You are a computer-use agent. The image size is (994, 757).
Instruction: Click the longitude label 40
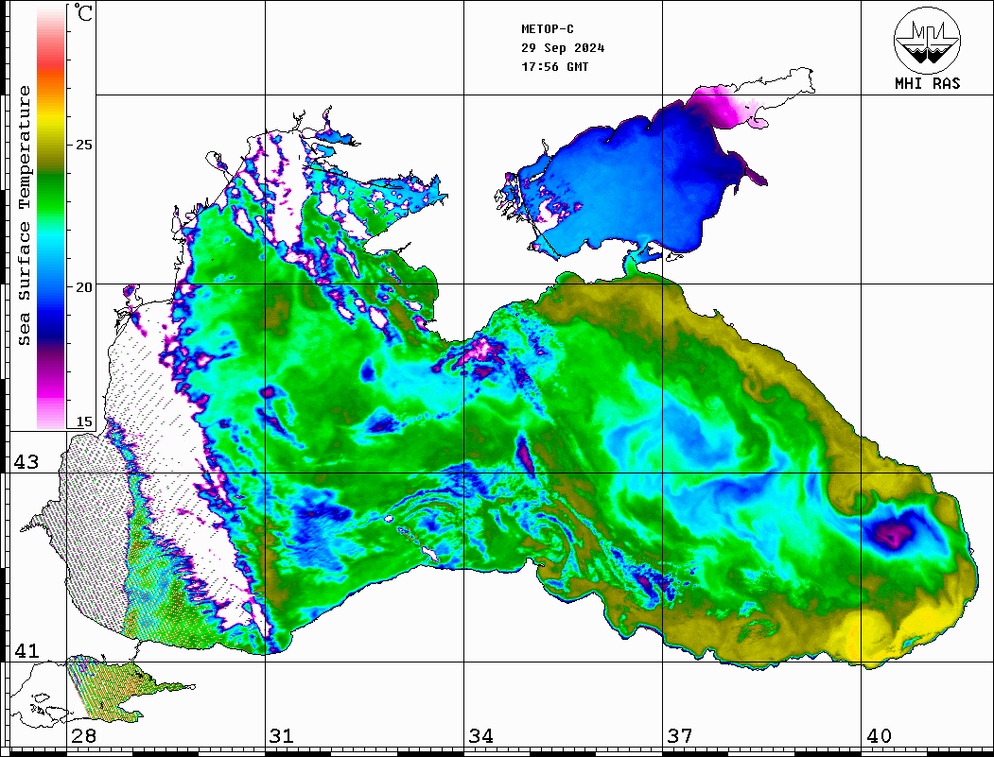coord(879,736)
